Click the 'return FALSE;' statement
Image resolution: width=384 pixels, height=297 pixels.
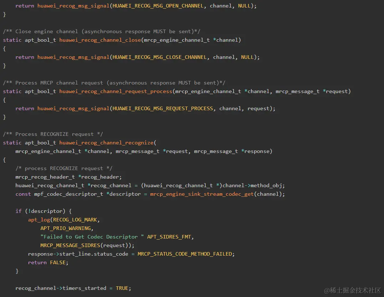pyautogui.click(x=48, y=262)
